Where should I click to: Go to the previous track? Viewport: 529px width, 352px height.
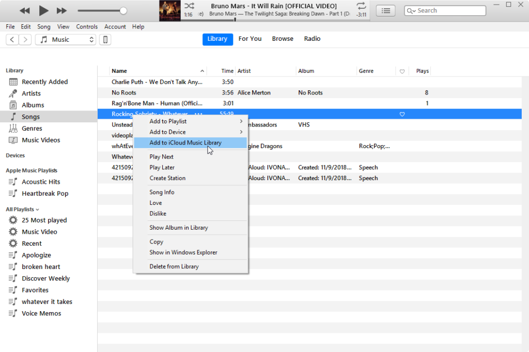pos(25,10)
